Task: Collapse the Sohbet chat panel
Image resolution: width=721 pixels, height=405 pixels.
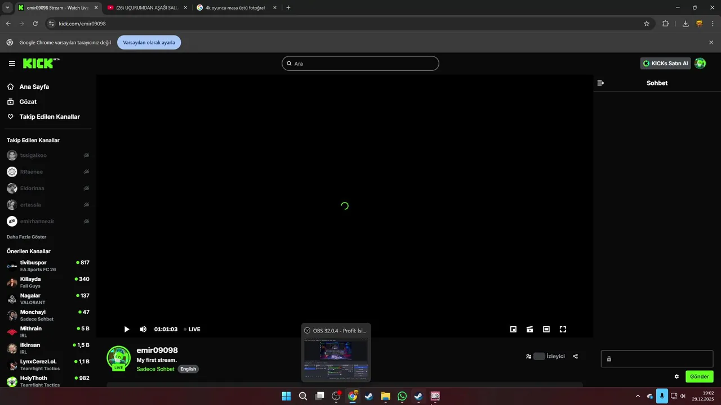Action: pos(600,83)
